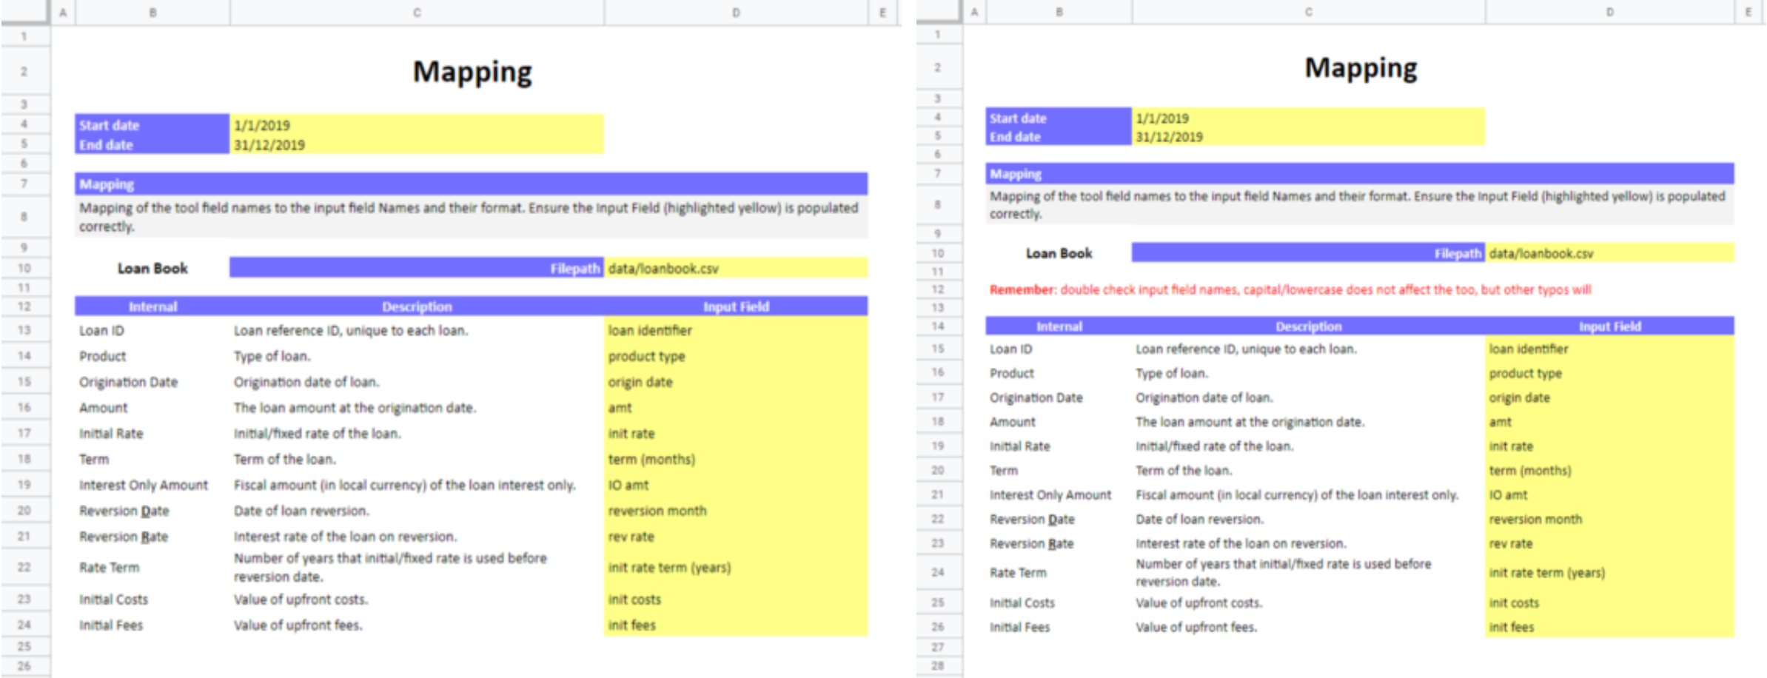Image resolution: width=1767 pixels, height=678 pixels.
Task: Select 'Type of loan.' description, left sheet
Action: 272,356
